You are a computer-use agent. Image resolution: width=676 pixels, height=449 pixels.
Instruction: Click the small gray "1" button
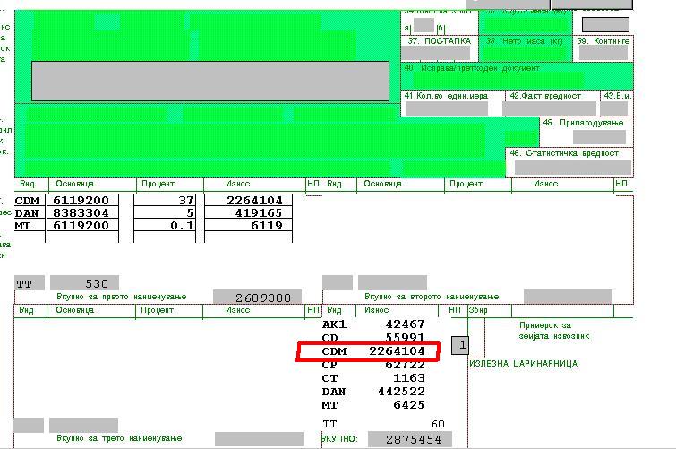459,345
